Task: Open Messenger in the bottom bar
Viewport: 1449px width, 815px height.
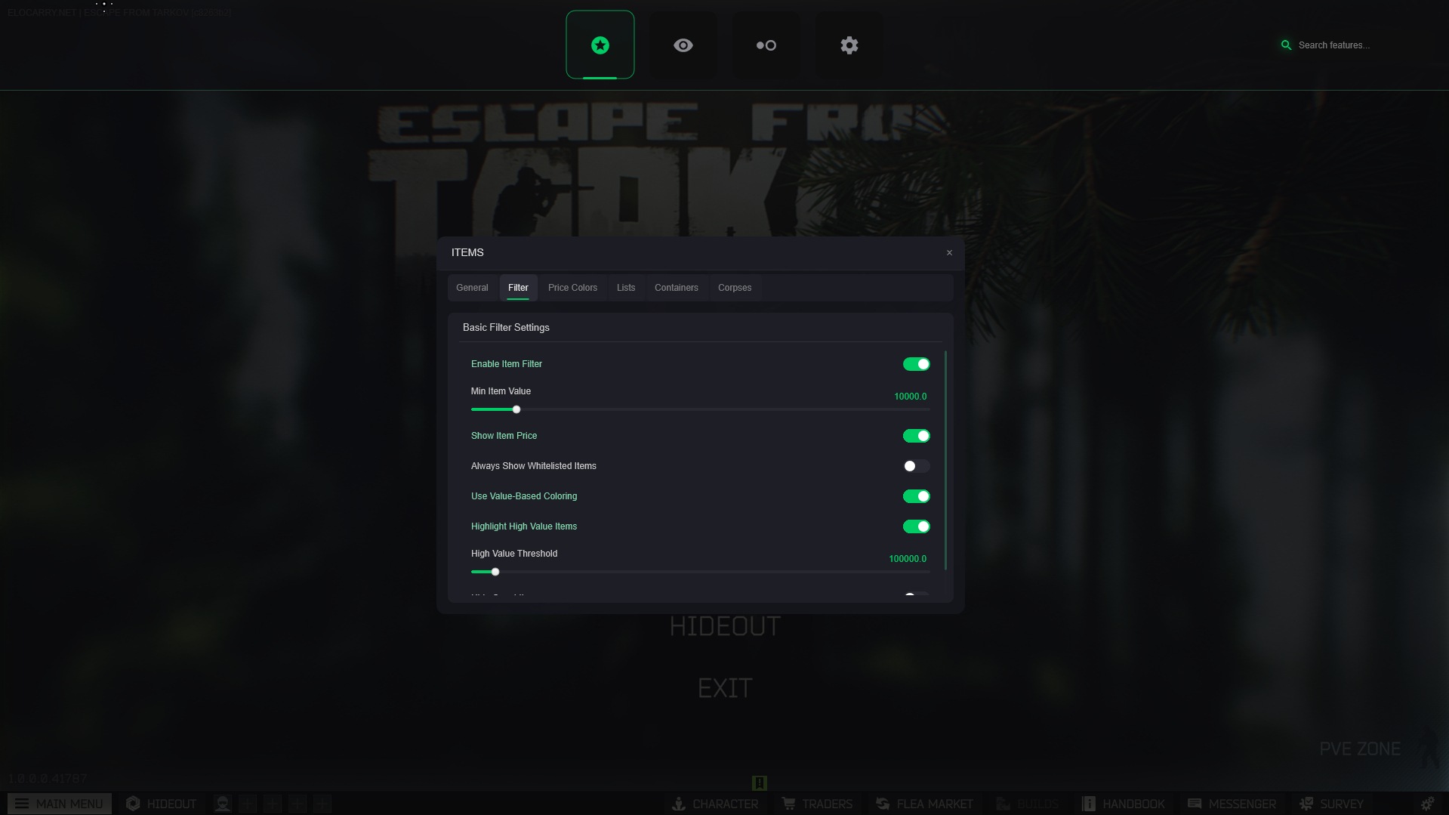Action: click(x=1232, y=804)
